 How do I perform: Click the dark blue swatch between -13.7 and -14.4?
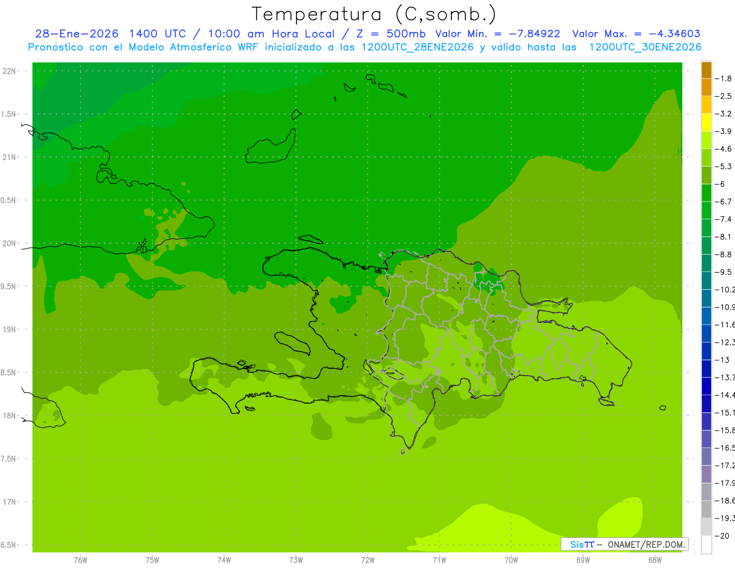[706, 386]
